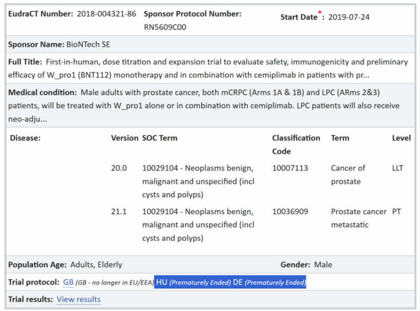Click the Disease label

(x=25, y=138)
